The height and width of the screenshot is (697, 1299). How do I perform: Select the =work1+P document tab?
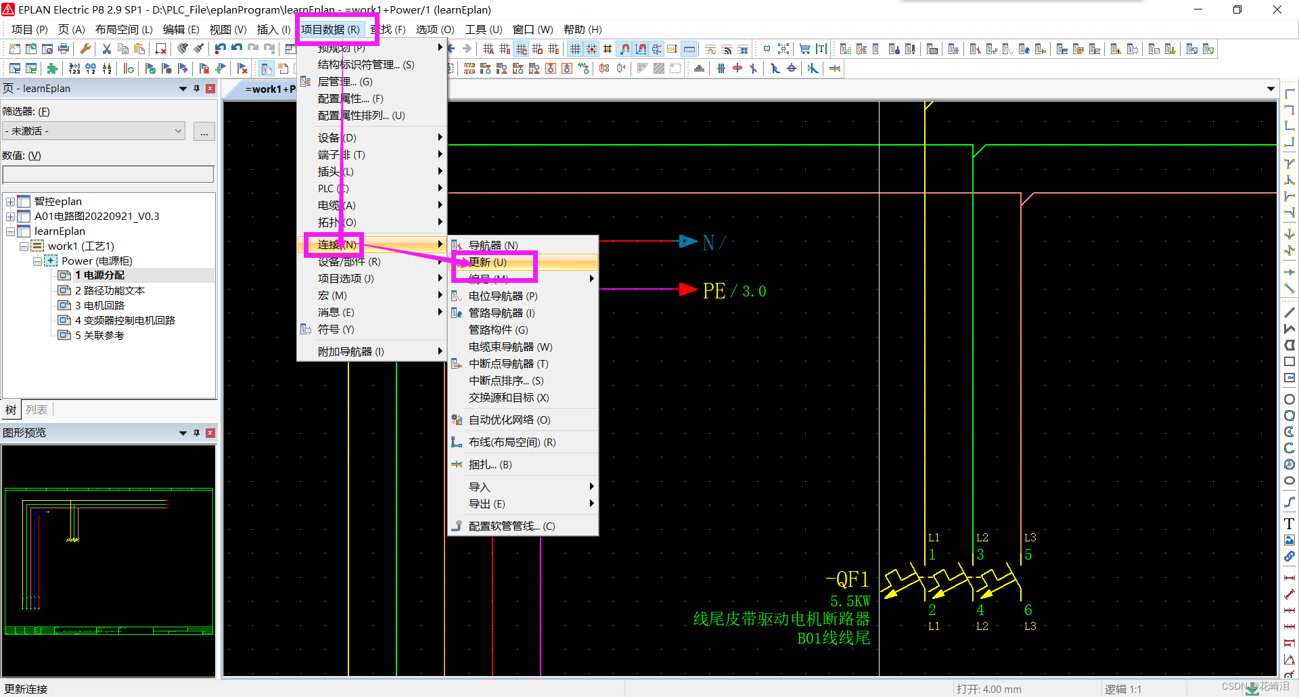click(x=270, y=89)
